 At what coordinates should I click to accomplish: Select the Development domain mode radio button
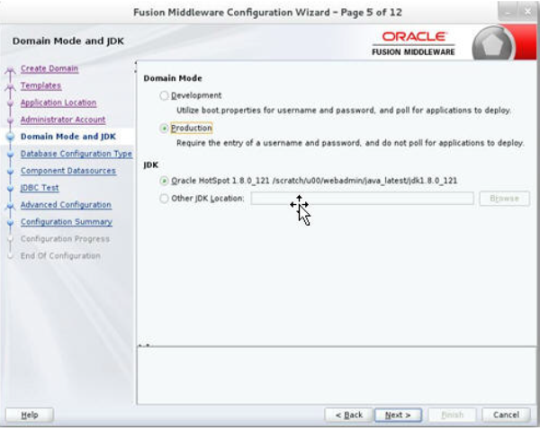tap(165, 95)
